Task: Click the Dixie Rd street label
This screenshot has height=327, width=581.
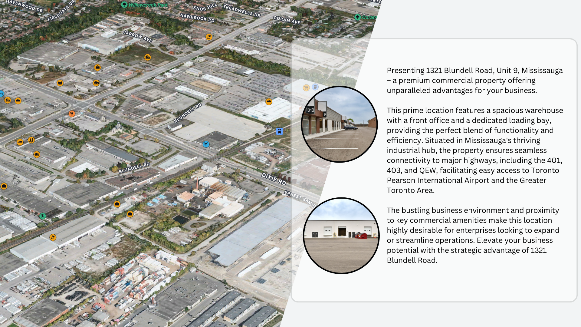Action: 274,179
